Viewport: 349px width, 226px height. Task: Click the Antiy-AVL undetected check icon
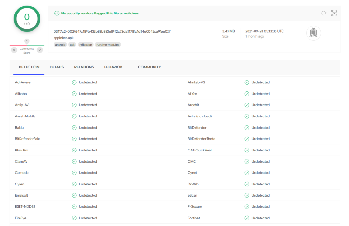pyautogui.click(x=74, y=105)
